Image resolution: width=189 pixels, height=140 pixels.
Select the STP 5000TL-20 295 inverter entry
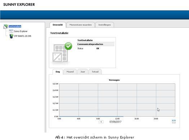23,36
